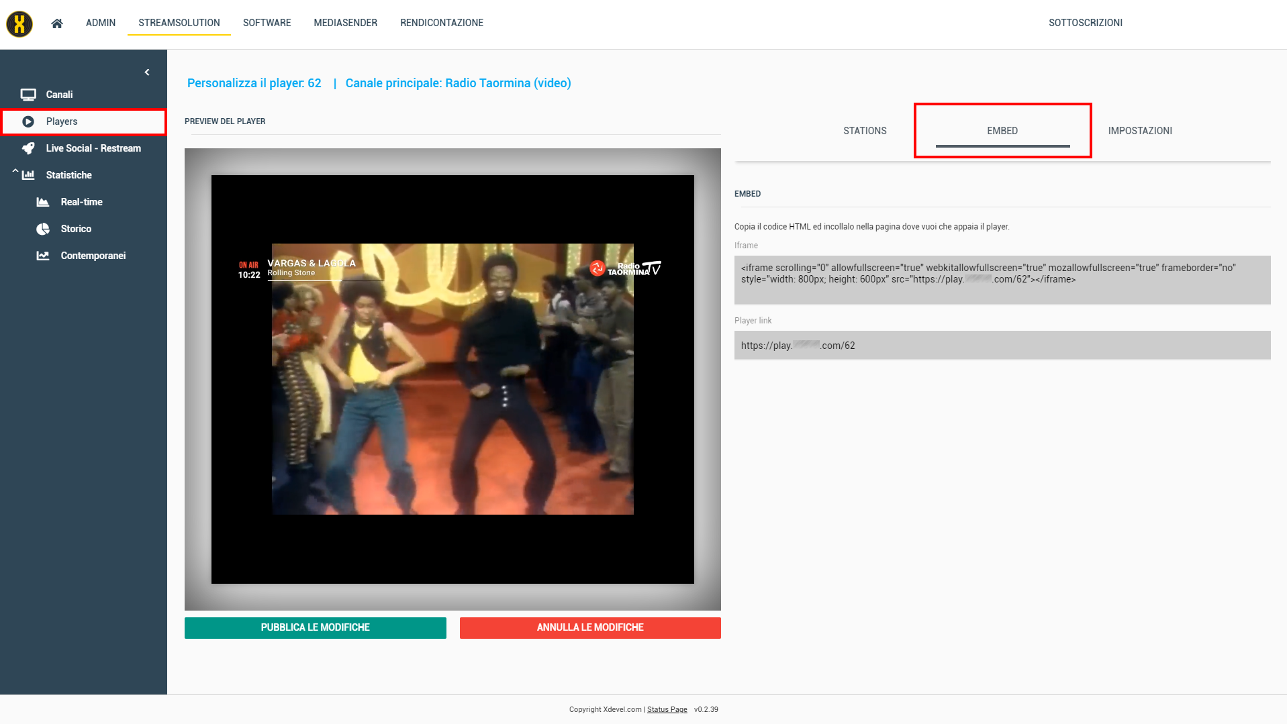Click the yellow X logo icon
This screenshot has width=1287, height=724.
tap(19, 24)
